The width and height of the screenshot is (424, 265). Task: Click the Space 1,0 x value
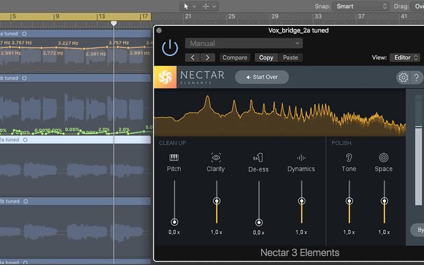pyautogui.click(x=384, y=232)
